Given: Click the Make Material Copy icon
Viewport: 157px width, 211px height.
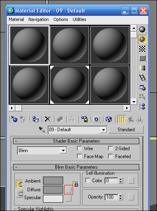Looking at the screenshot, I should coord(60,119).
